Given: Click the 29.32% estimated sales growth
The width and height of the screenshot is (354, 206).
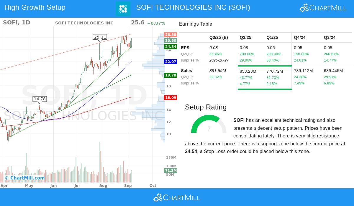Looking at the screenshot, I should click(216, 77).
